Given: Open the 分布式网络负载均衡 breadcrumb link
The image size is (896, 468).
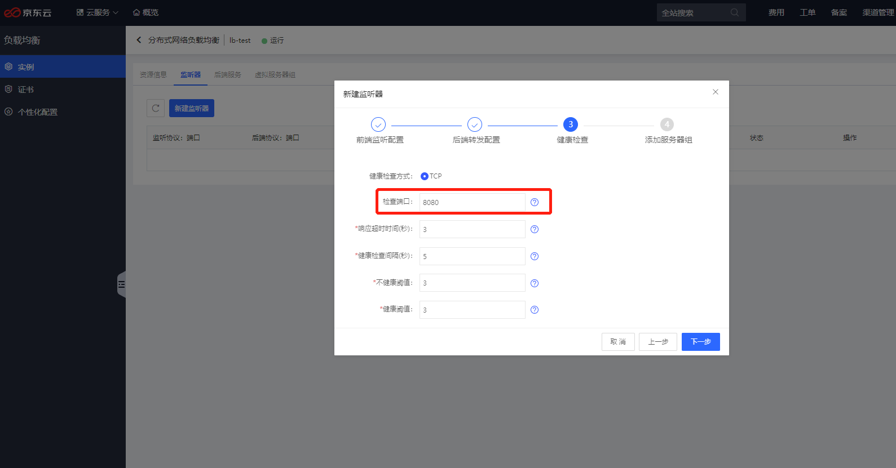Looking at the screenshot, I should 184,40.
